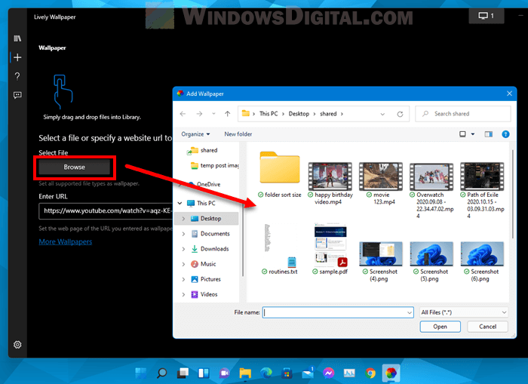Select Screenshot (6).png file
The width and height of the screenshot is (528, 384).
482,262
